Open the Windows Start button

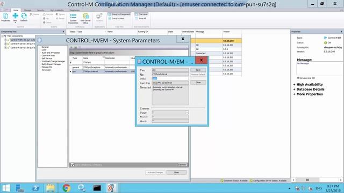click(x=6, y=188)
